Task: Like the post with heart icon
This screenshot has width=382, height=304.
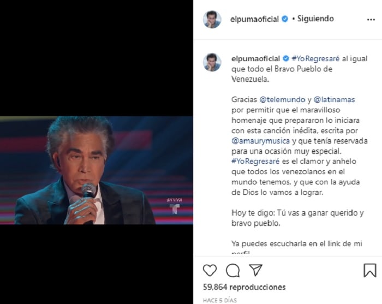Action: coord(210,270)
